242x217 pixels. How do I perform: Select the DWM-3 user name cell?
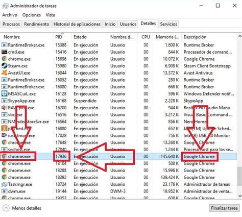118,191
